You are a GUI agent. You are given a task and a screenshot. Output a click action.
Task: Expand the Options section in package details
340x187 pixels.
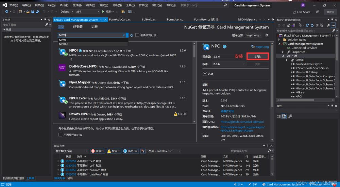(x=205, y=74)
